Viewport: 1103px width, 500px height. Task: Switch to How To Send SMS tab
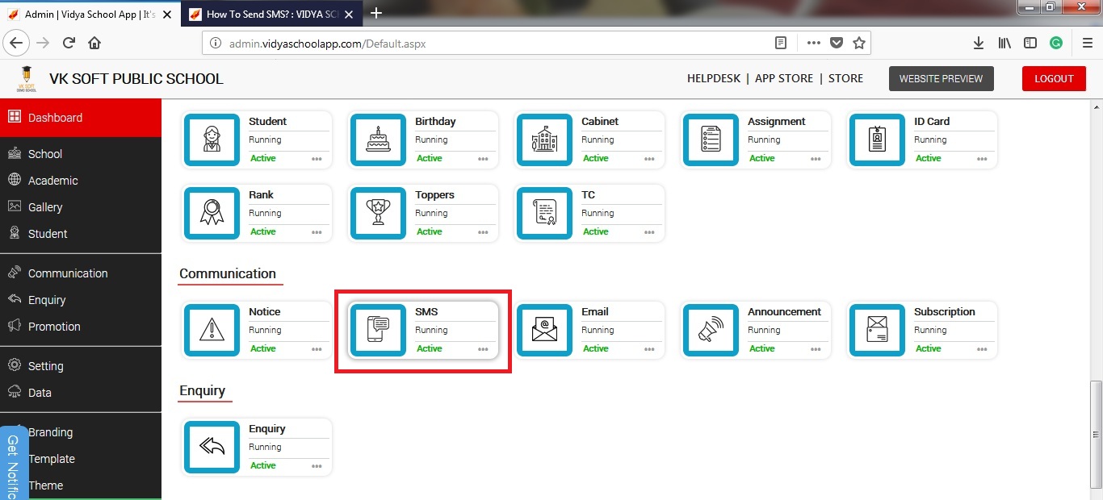click(271, 14)
